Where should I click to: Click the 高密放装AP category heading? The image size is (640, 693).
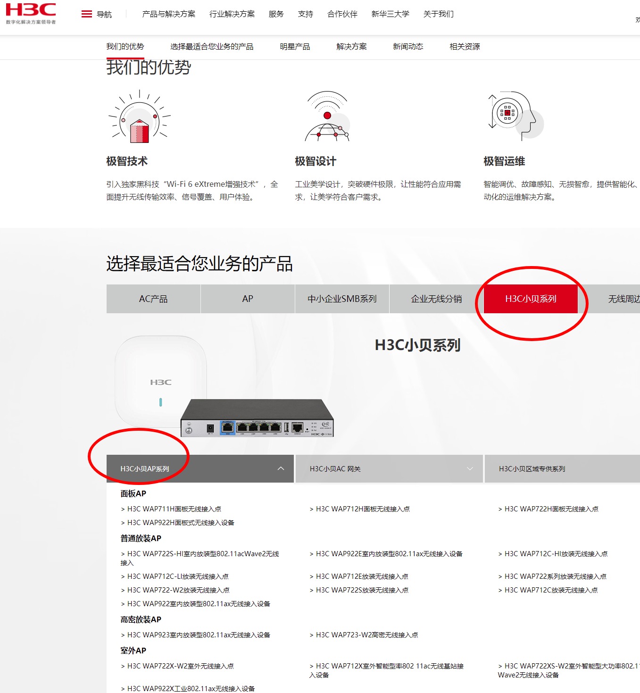[141, 619]
